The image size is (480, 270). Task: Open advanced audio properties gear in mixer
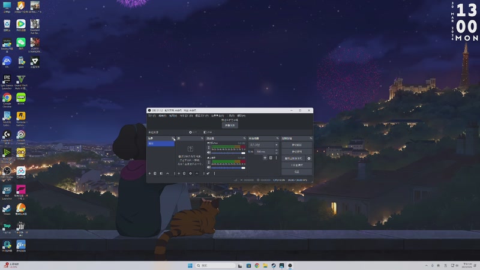[x=208, y=173]
